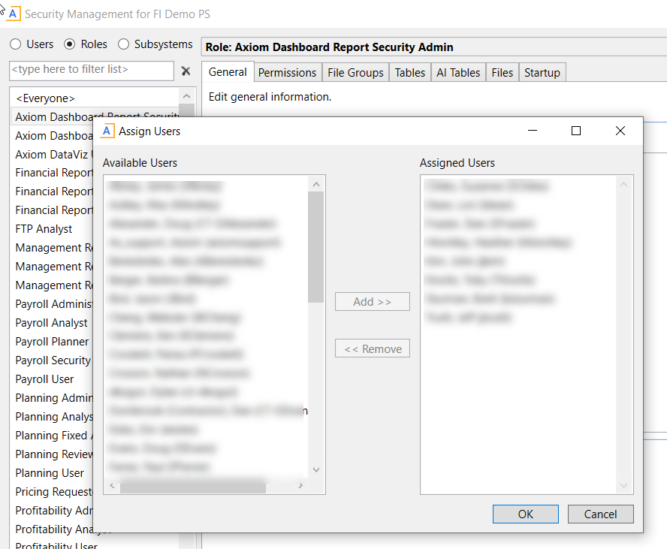Select the Planning User role

click(52, 473)
